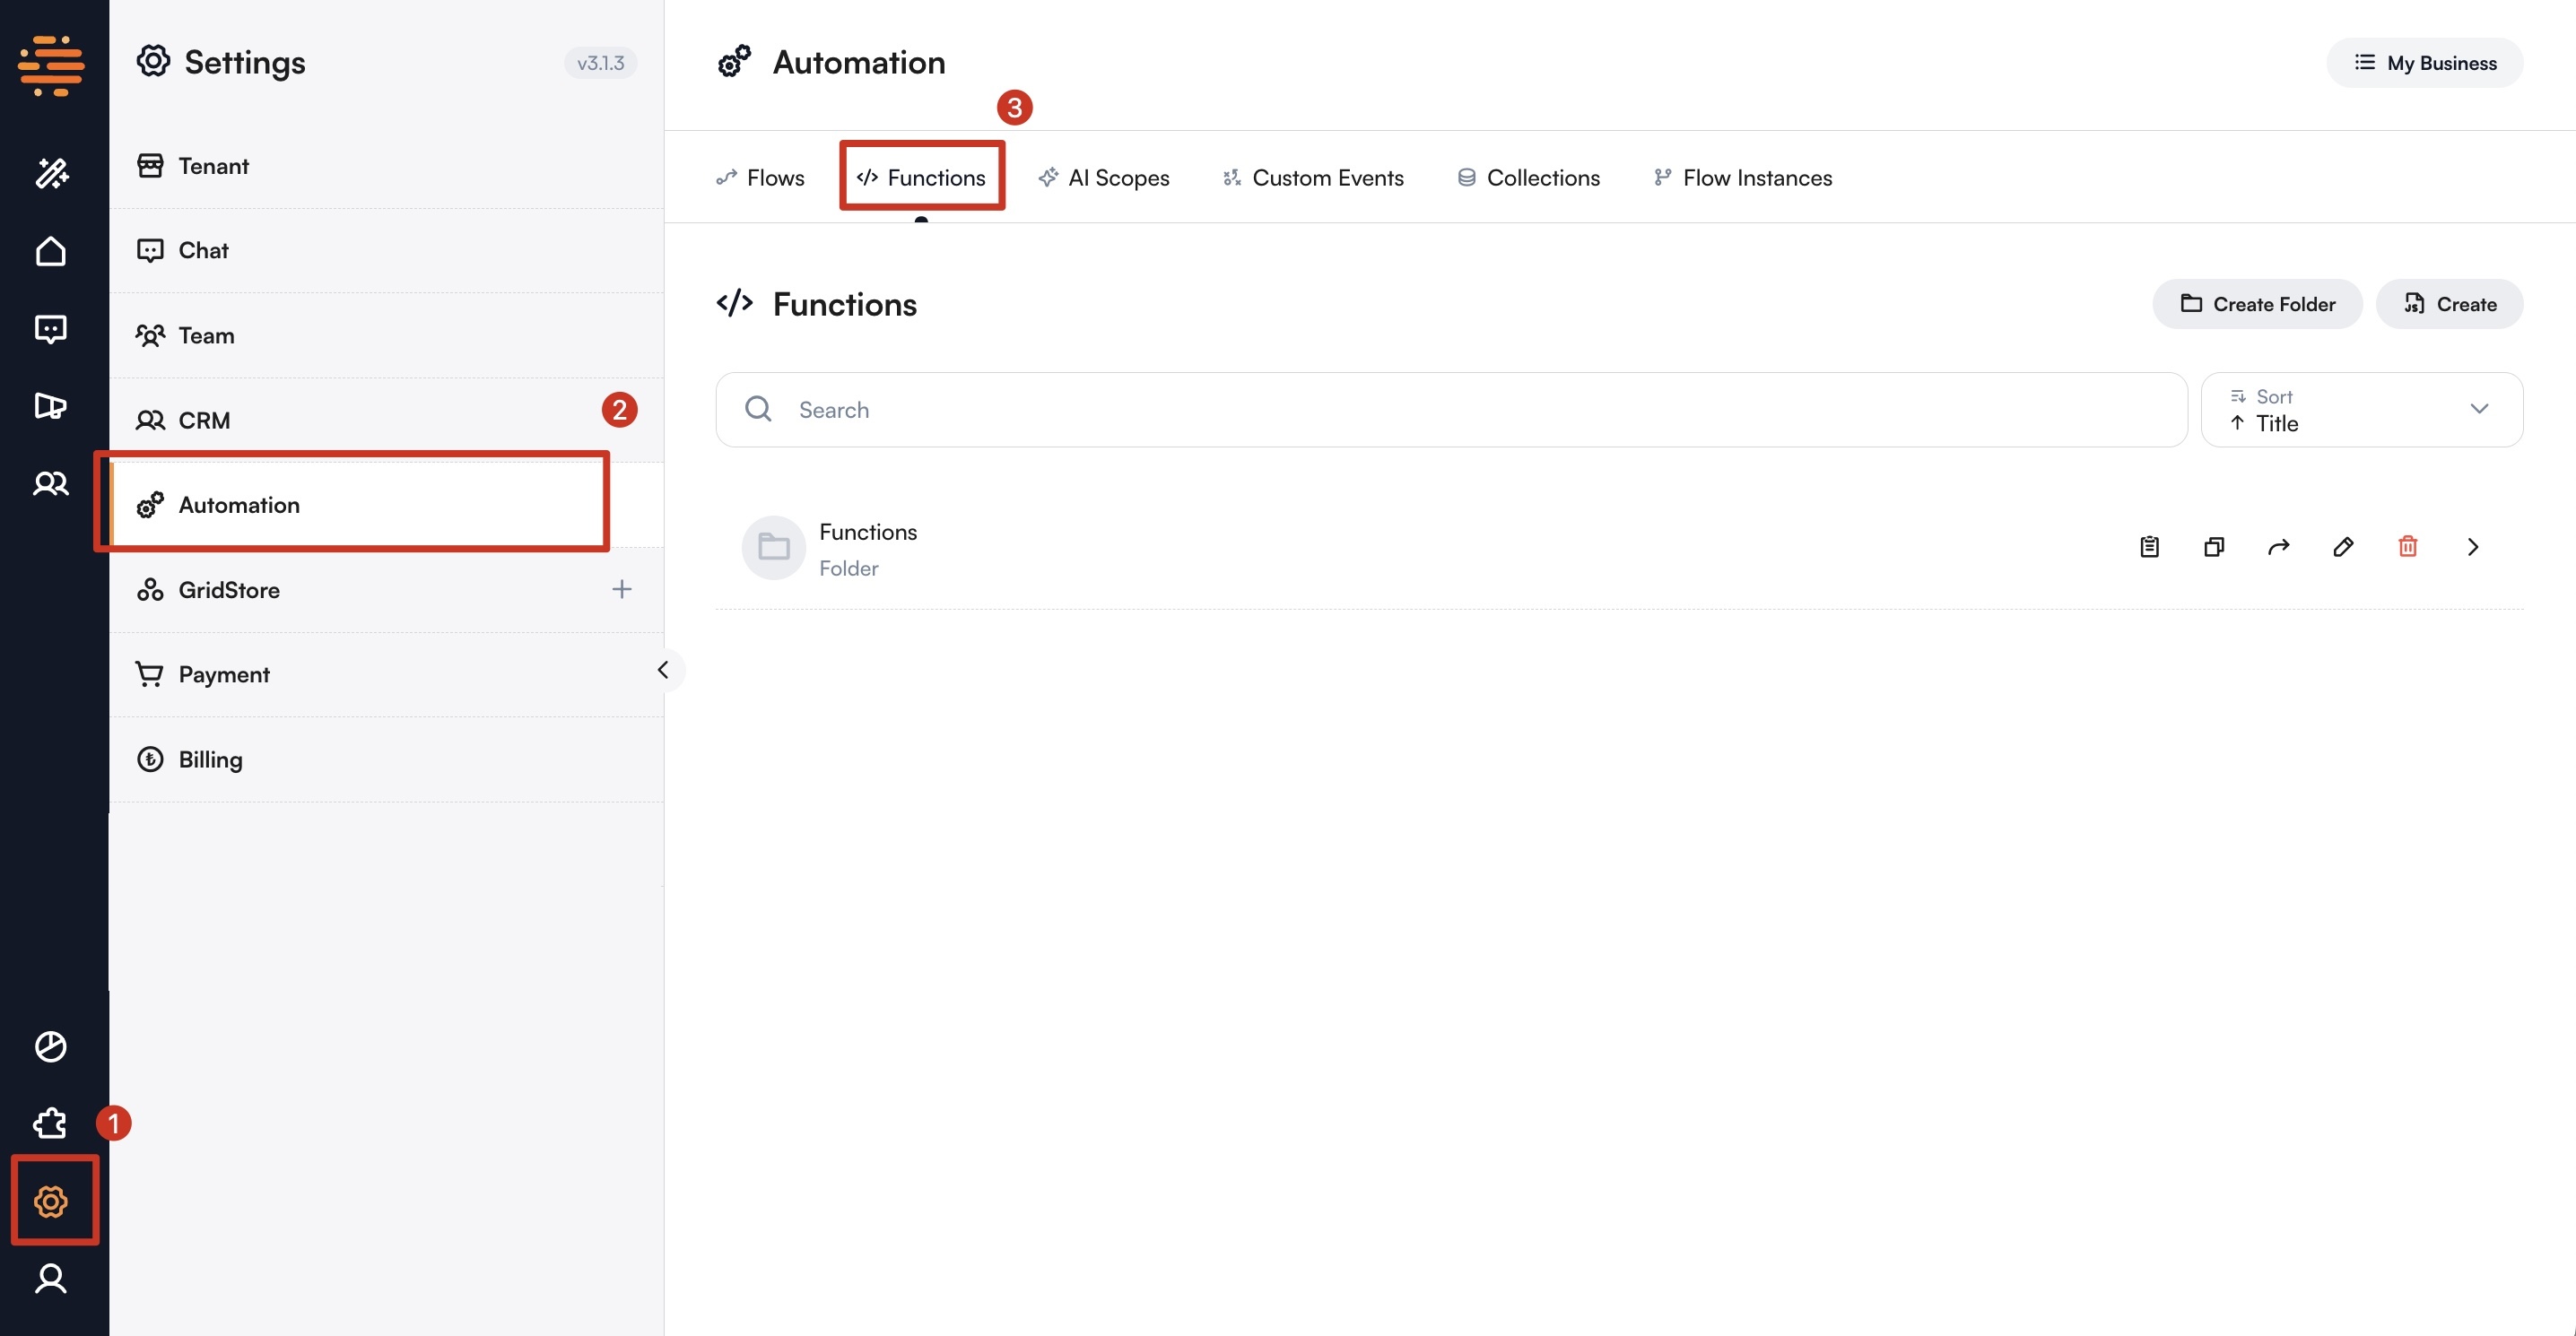Share the Functions folder using the arrow icon
The height and width of the screenshot is (1336, 2576).
(2278, 547)
